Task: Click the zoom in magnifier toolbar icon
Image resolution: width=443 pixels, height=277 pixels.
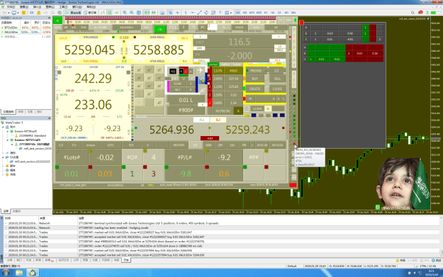Action: point(125,13)
